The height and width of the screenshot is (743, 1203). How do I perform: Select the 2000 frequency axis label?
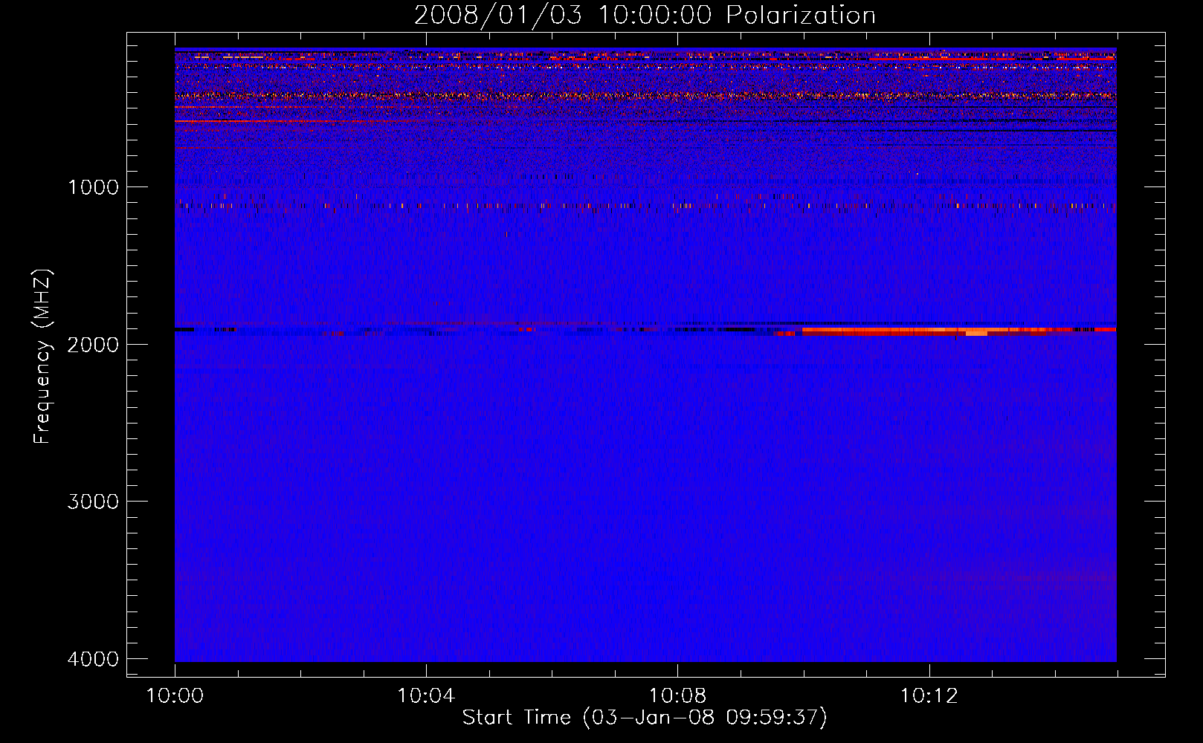[x=93, y=344]
